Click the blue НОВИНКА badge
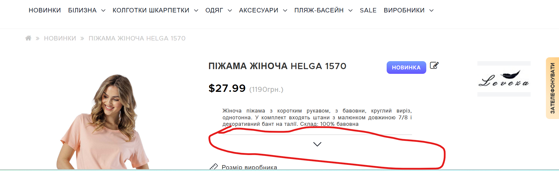This screenshot has width=559, height=171. click(x=406, y=68)
